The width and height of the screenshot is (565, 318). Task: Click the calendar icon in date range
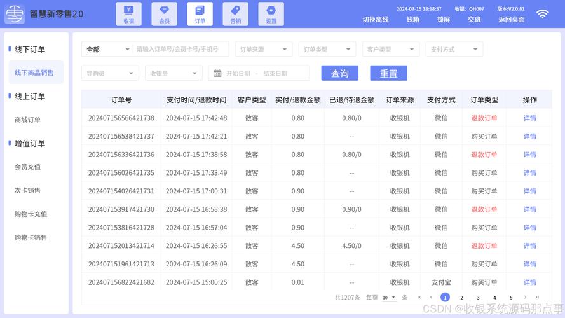click(x=217, y=73)
